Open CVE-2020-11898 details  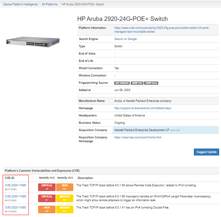pos(15,196)
